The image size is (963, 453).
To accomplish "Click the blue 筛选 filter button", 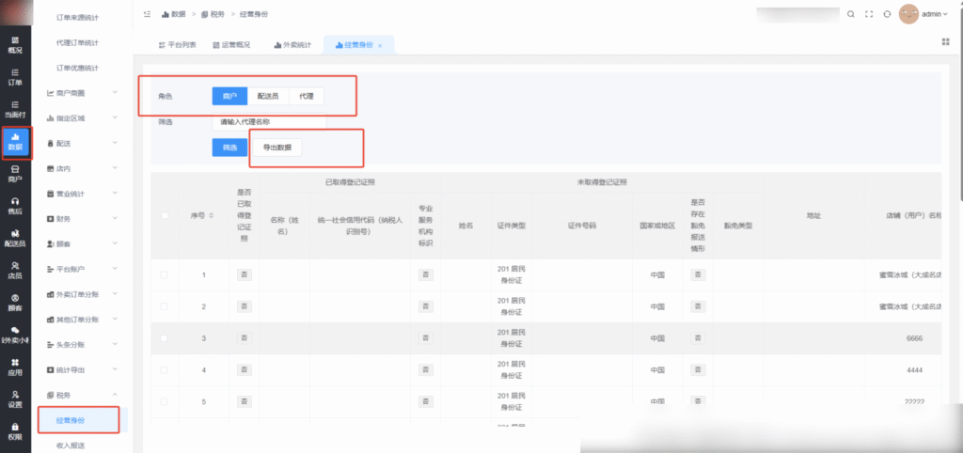I will click(229, 148).
